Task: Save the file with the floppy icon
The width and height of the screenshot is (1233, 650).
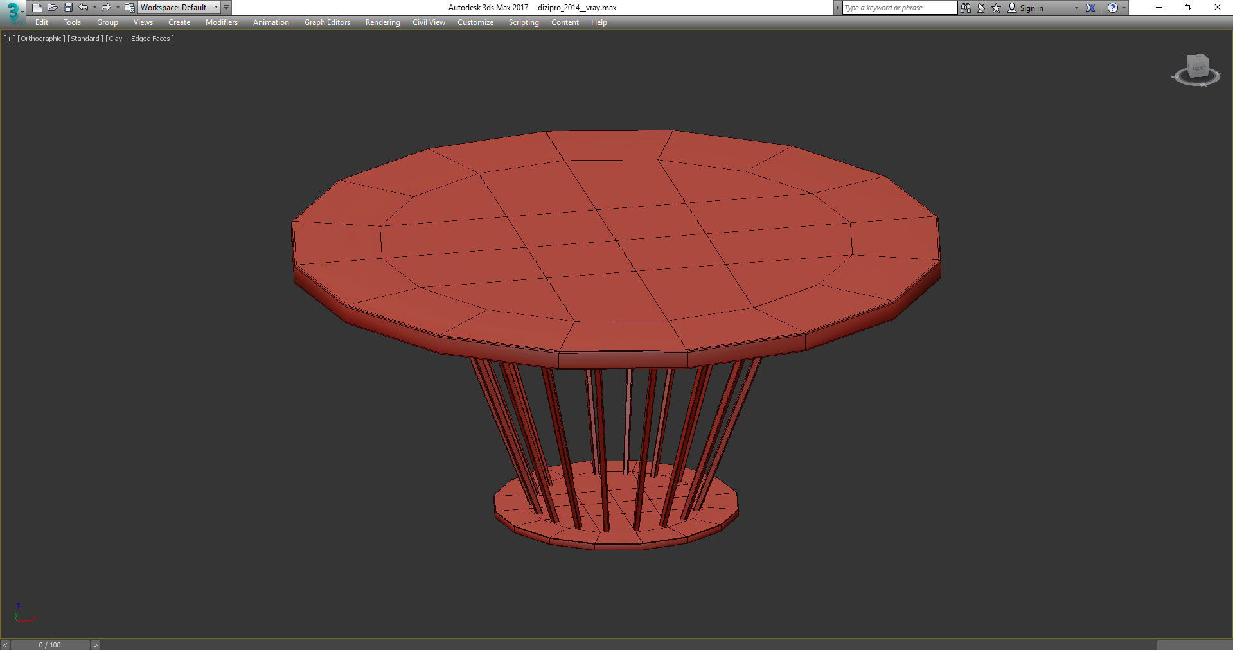Action: point(67,8)
